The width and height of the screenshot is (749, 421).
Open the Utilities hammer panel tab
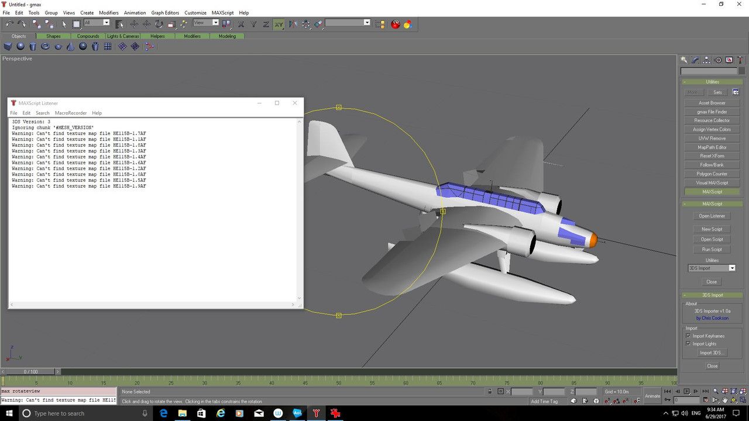pos(740,60)
